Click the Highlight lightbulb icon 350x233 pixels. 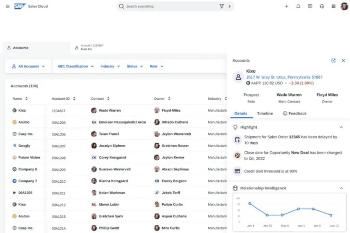pos(235,127)
